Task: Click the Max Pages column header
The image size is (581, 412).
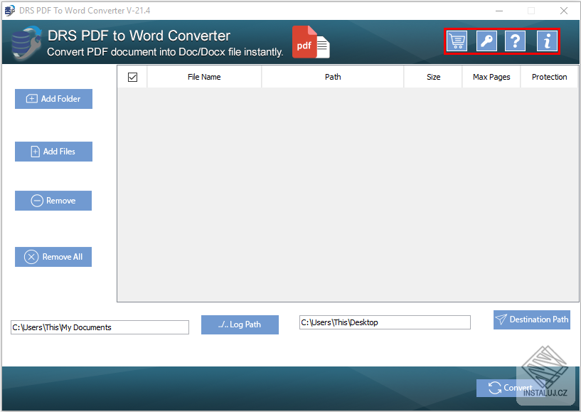Action: click(491, 77)
